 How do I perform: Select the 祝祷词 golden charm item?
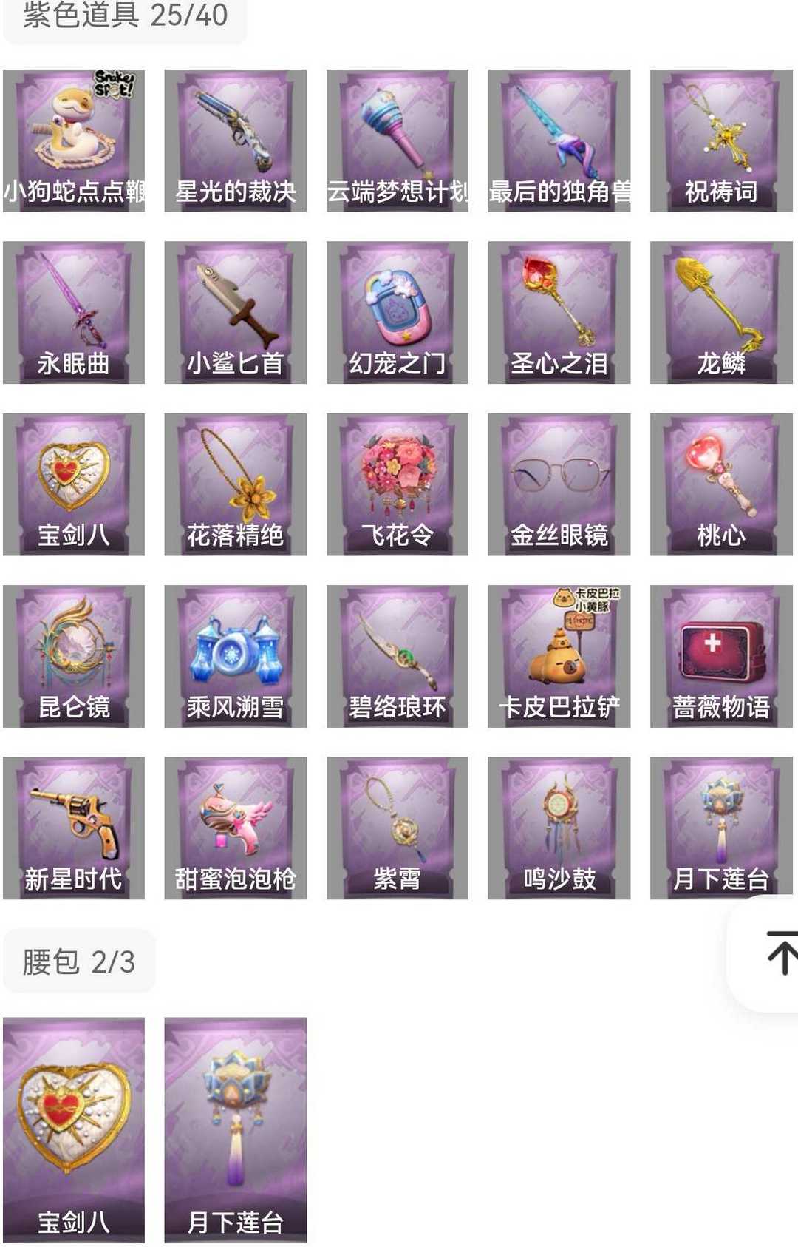point(721,141)
